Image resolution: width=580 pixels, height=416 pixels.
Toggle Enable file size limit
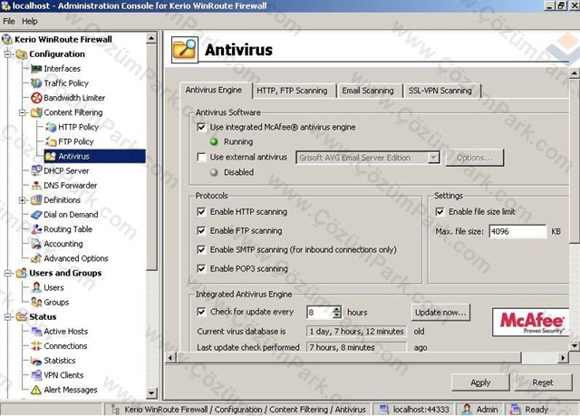(x=440, y=212)
